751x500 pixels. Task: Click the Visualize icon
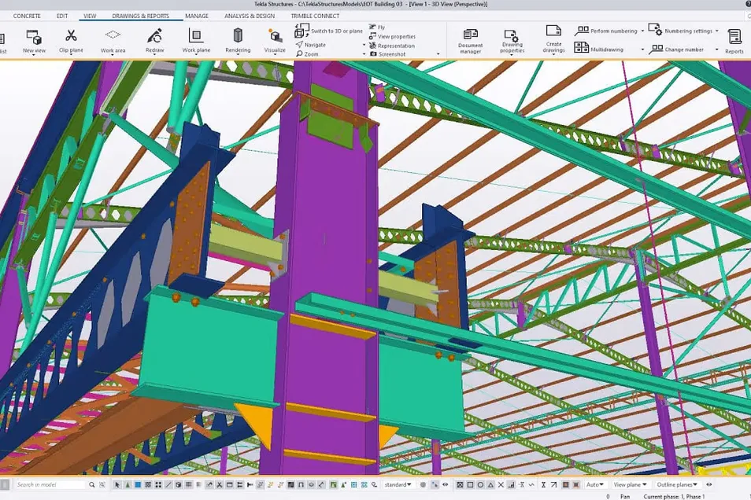point(275,37)
